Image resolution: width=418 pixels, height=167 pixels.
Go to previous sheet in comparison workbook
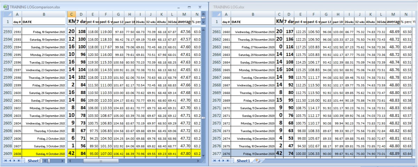coord(10,161)
